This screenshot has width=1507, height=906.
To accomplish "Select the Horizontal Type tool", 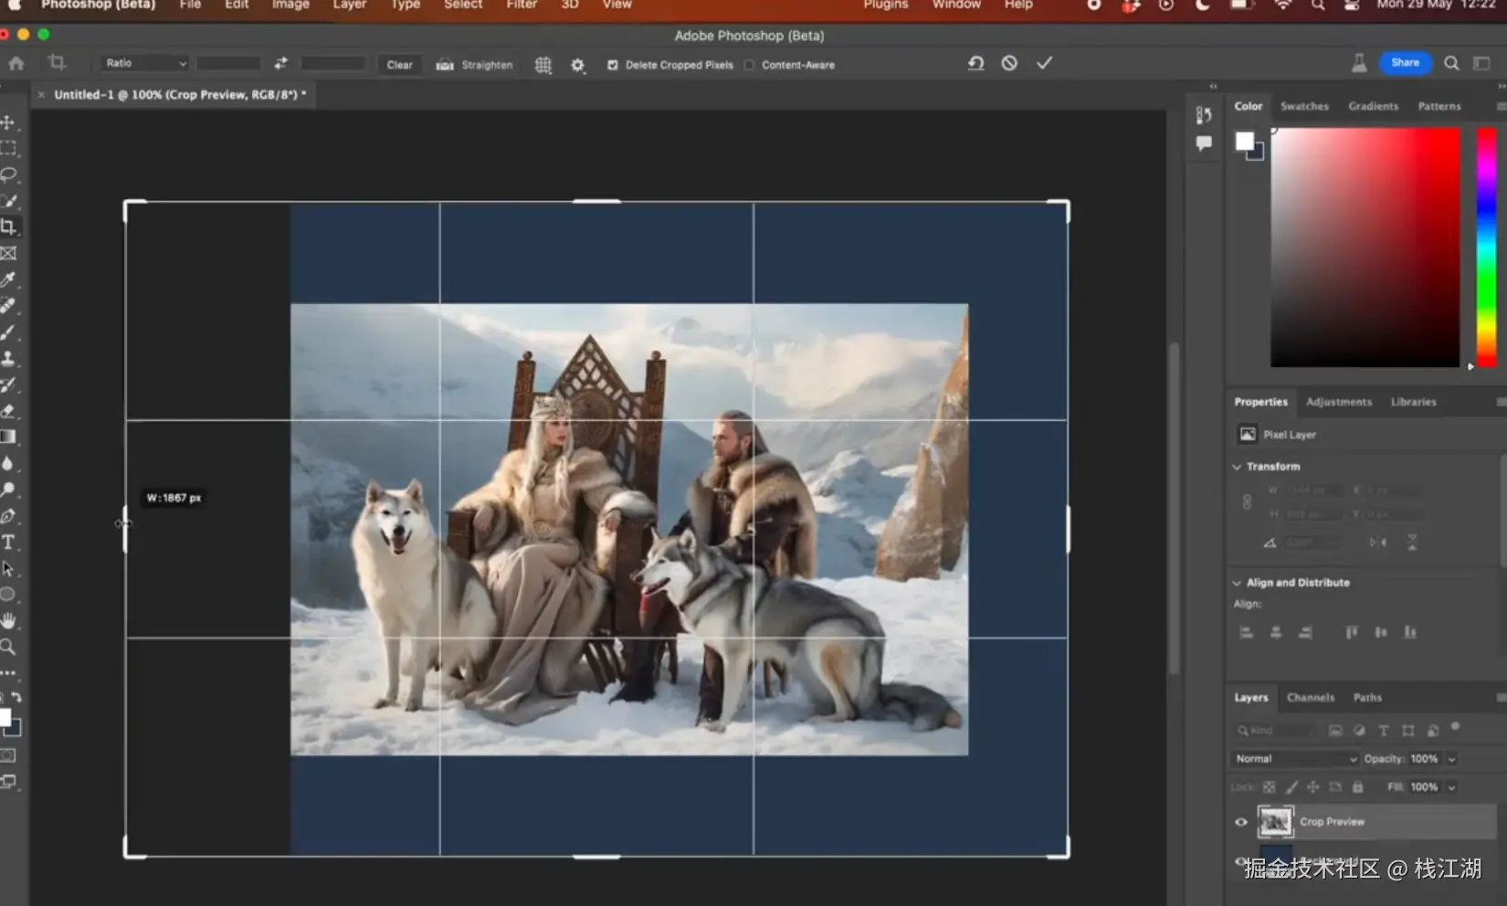I will [x=9, y=543].
